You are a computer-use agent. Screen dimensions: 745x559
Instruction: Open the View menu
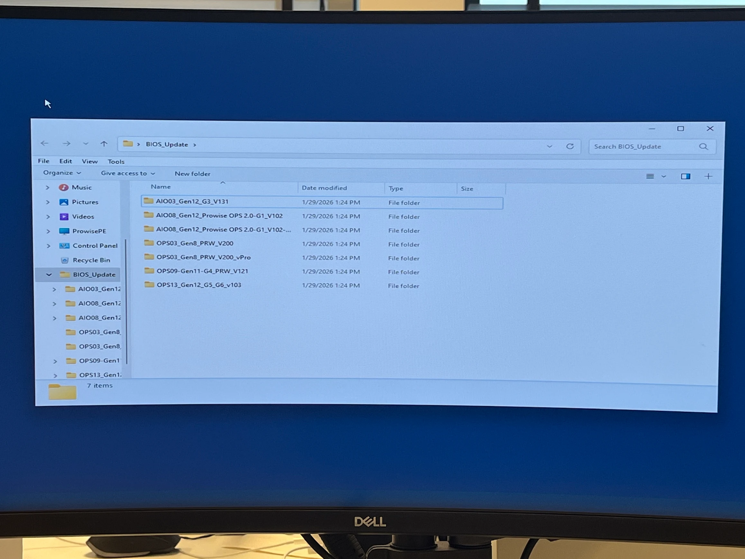(89, 161)
